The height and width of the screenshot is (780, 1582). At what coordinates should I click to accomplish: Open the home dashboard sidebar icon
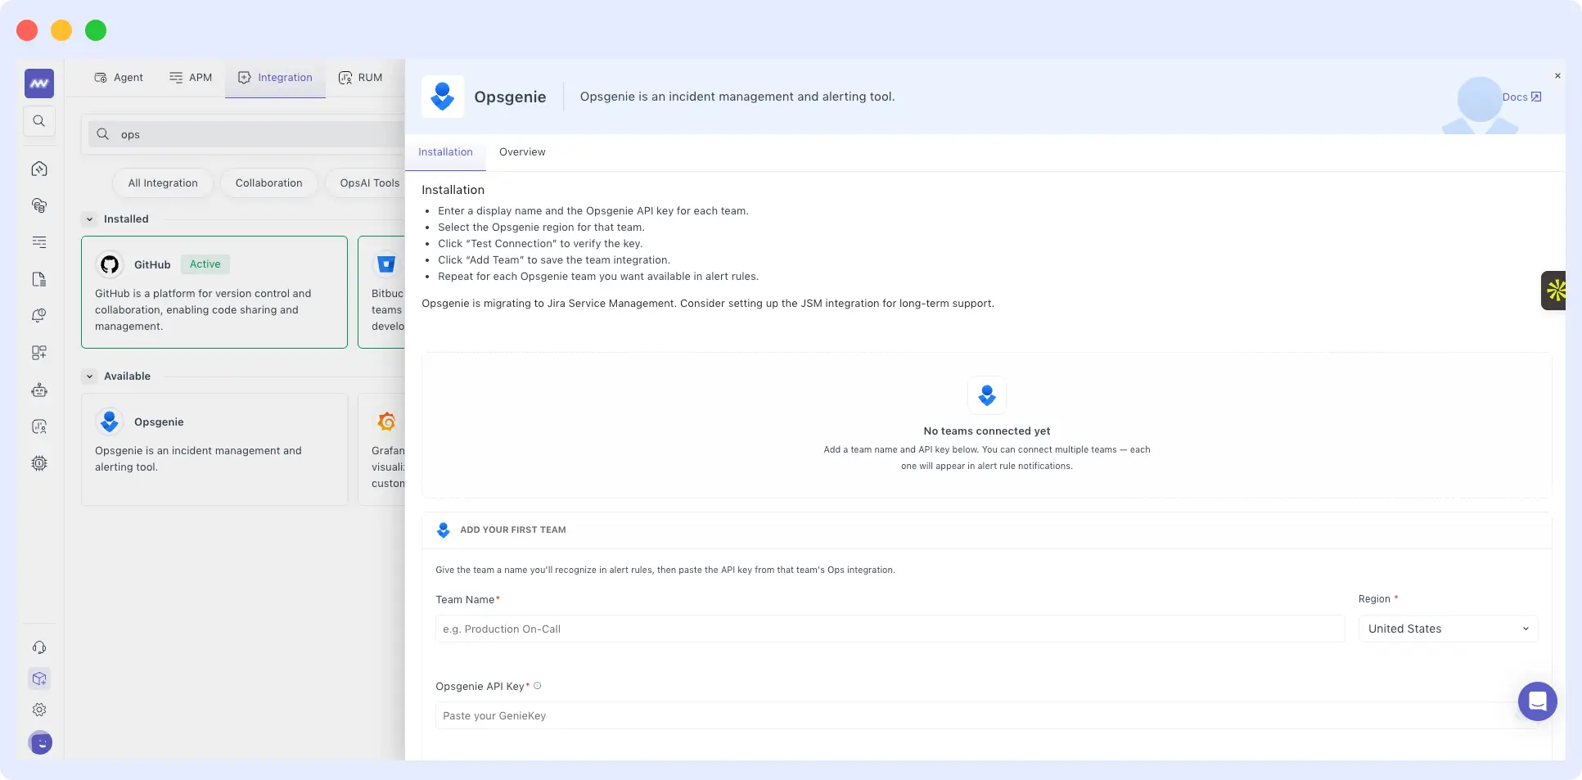[x=39, y=169]
